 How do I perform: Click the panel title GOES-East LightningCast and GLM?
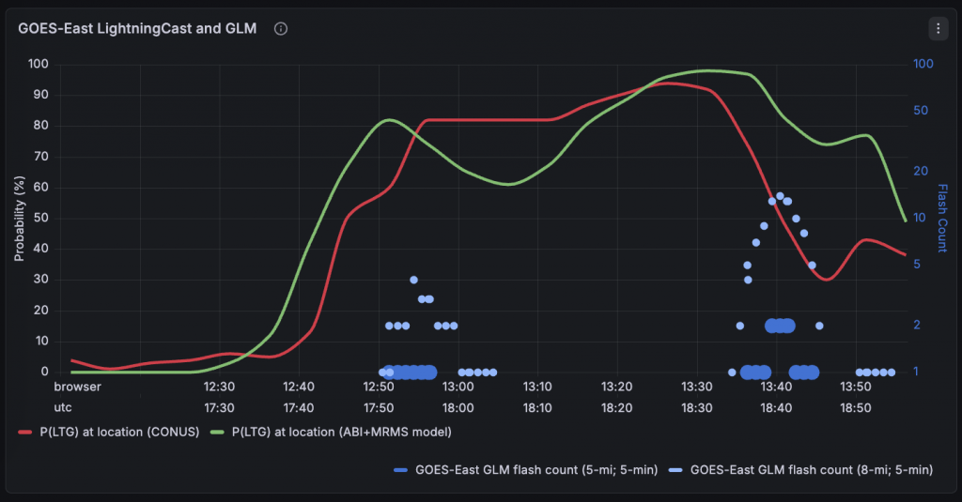[137, 28]
